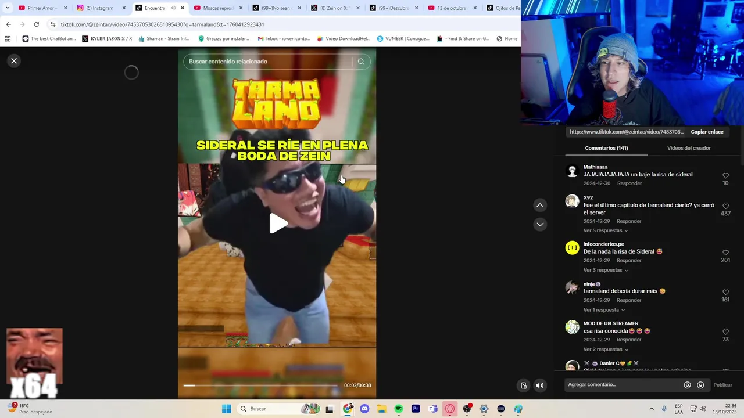
Task: Open Premiere Pro from taskbar
Action: tap(416, 409)
